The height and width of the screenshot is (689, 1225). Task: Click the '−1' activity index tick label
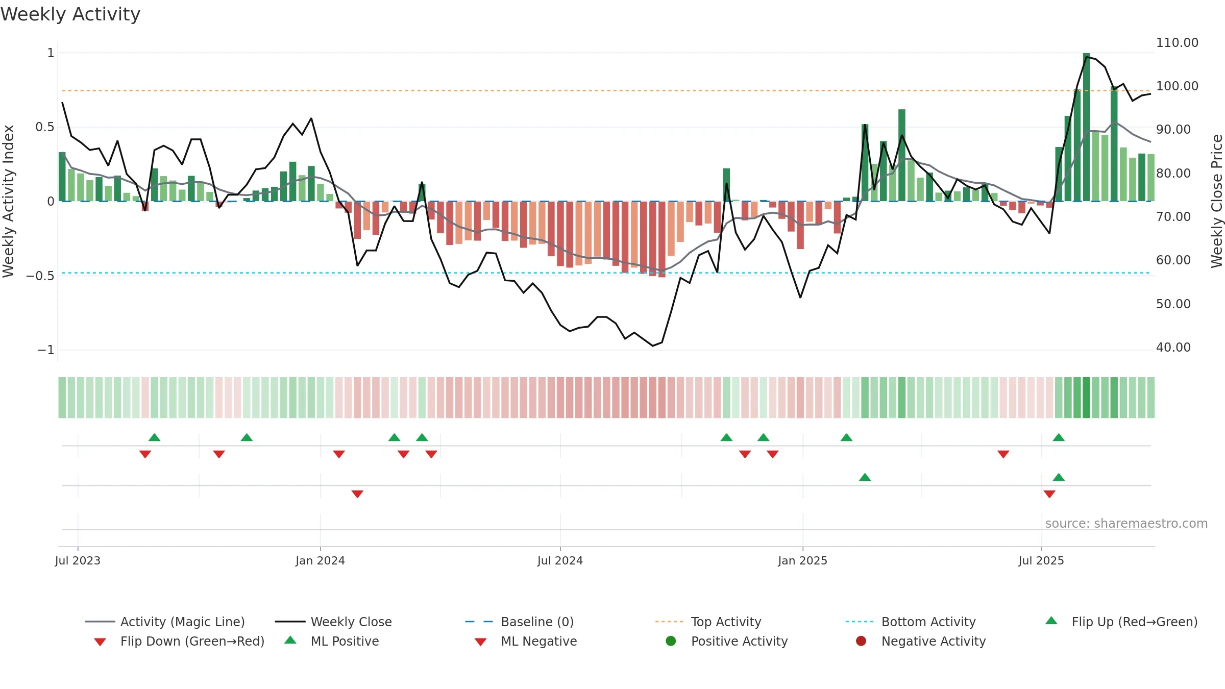(45, 350)
